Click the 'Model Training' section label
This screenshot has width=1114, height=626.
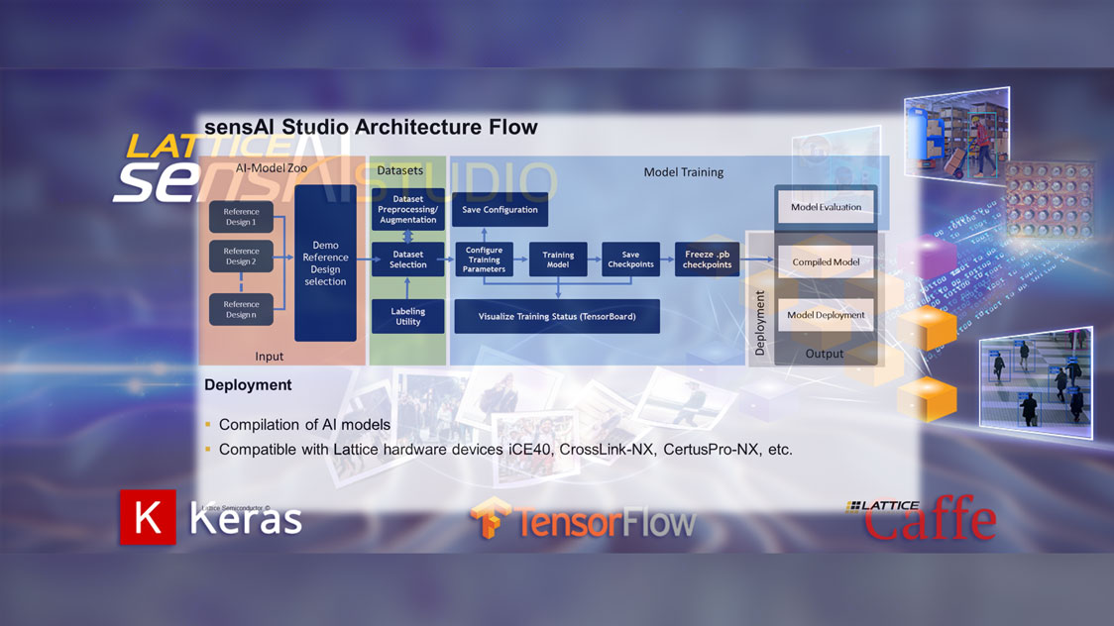pos(684,171)
